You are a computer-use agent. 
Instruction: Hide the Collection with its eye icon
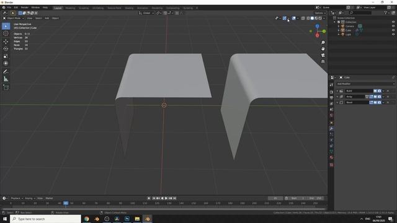tap(393, 22)
